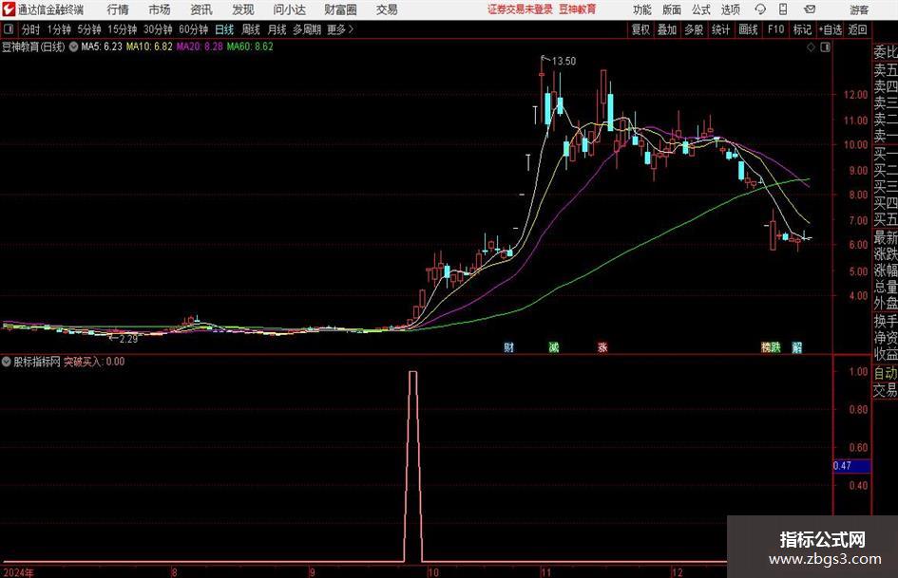
Task: Click the 突破买入: 0.00 value
Action: pos(94,362)
